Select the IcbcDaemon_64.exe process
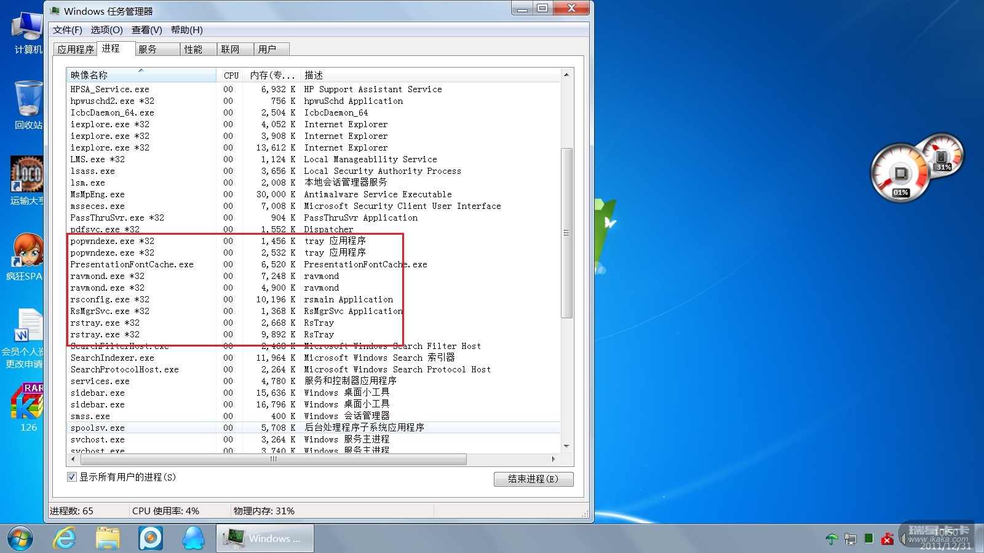The width and height of the screenshot is (984, 553). (x=314, y=112)
